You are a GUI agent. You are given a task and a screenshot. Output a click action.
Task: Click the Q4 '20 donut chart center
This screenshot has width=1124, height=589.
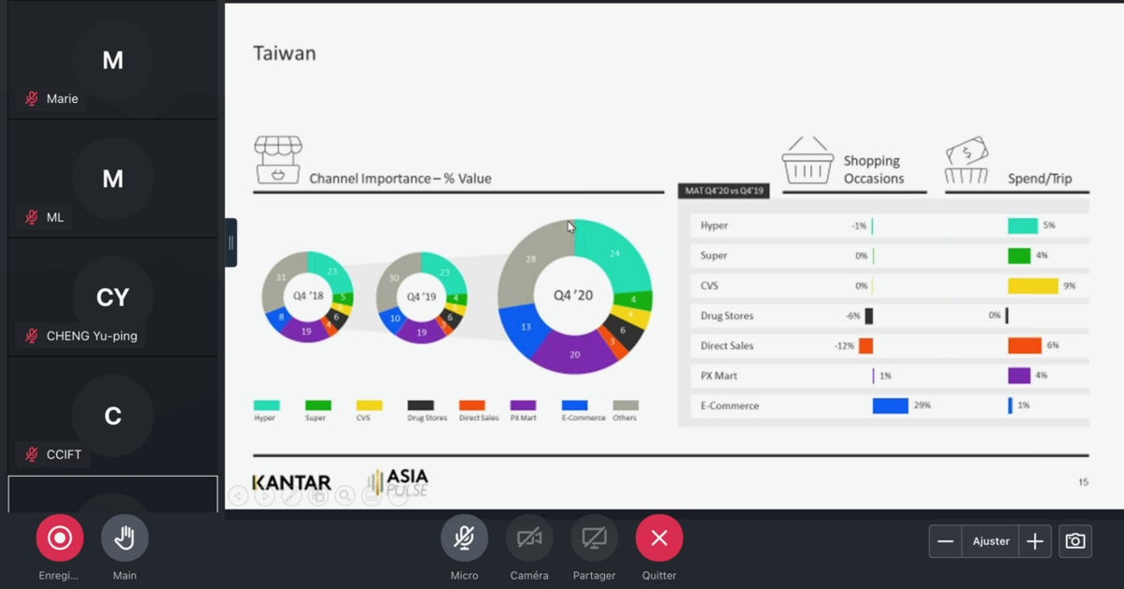point(573,295)
